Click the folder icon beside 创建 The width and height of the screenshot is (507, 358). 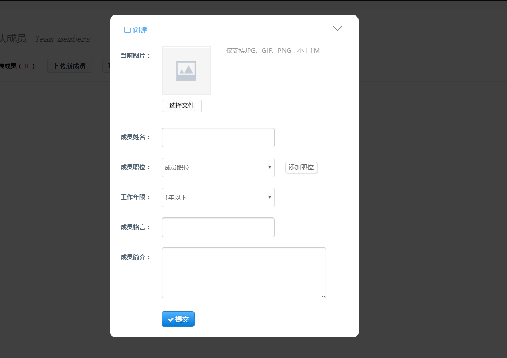click(127, 30)
